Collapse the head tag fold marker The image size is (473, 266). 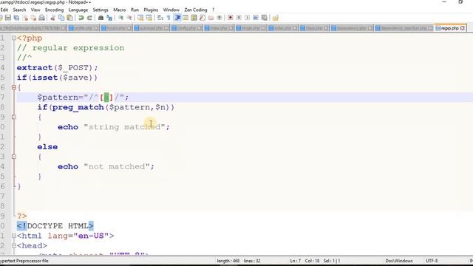14,245
